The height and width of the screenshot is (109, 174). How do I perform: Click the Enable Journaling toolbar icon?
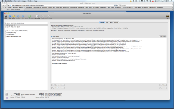(x=29, y=16)
